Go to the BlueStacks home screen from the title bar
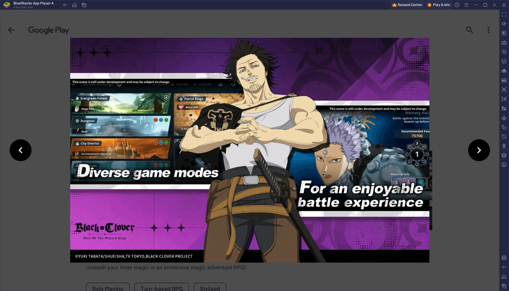 [75, 5]
